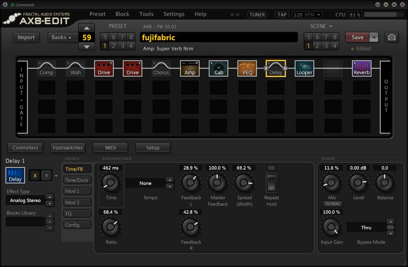Open the Footswitches panel
This screenshot has width=408, height=267.
click(x=68, y=148)
